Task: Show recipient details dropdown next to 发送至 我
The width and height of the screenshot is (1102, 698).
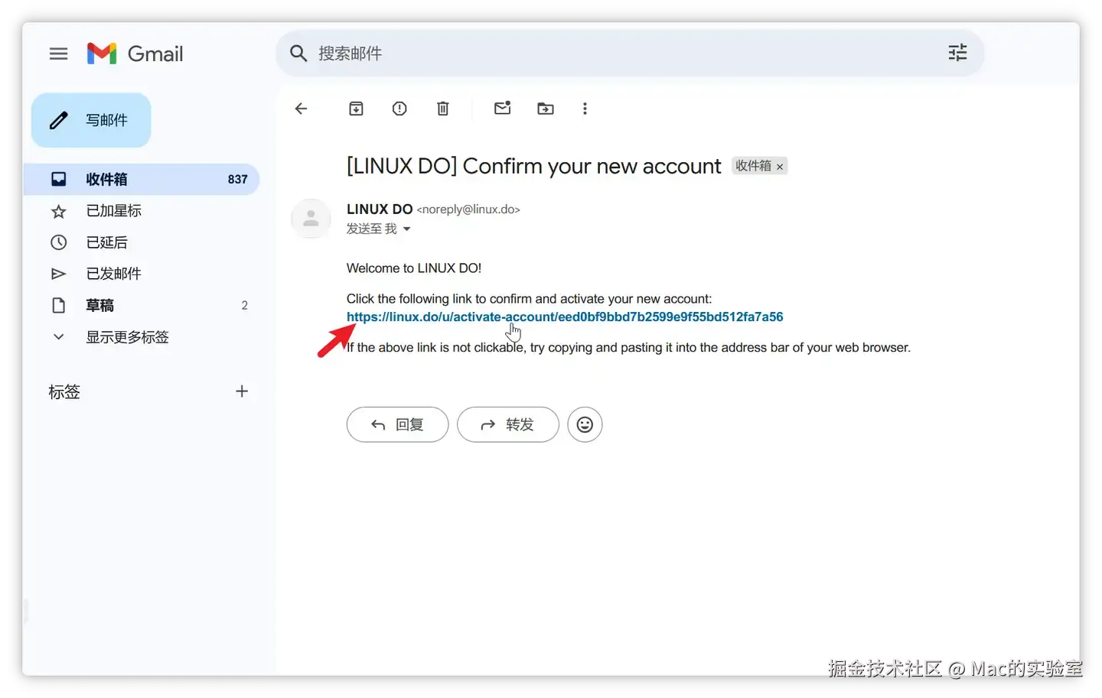Action: coord(406,229)
